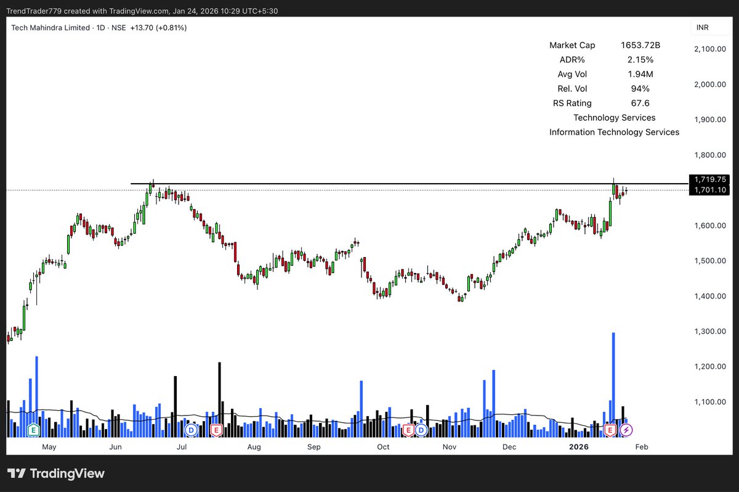Open the blue dividend marker at July
The width and height of the screenshot is (739, 492).
point(192,429)
